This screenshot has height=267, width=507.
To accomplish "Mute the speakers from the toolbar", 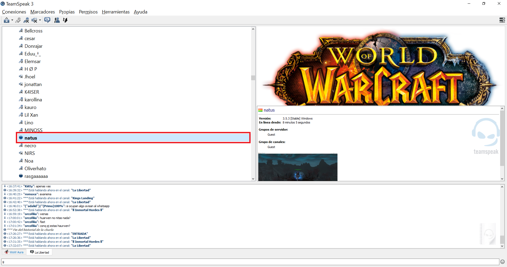I will pos(34,20).
